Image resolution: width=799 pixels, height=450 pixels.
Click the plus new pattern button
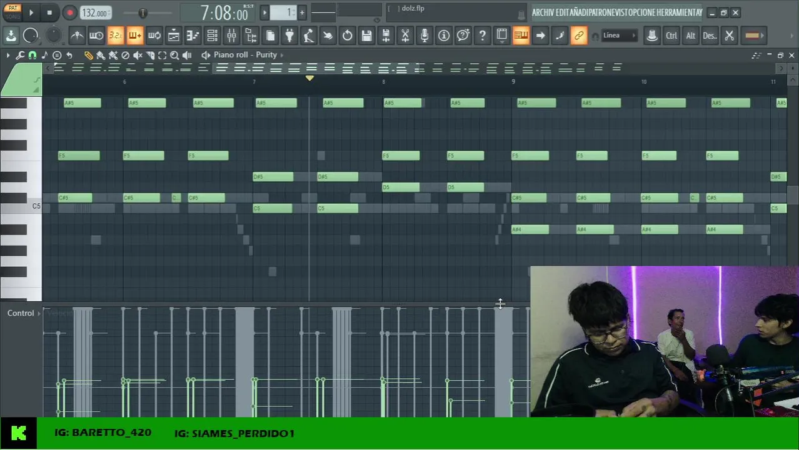(302, 12)
